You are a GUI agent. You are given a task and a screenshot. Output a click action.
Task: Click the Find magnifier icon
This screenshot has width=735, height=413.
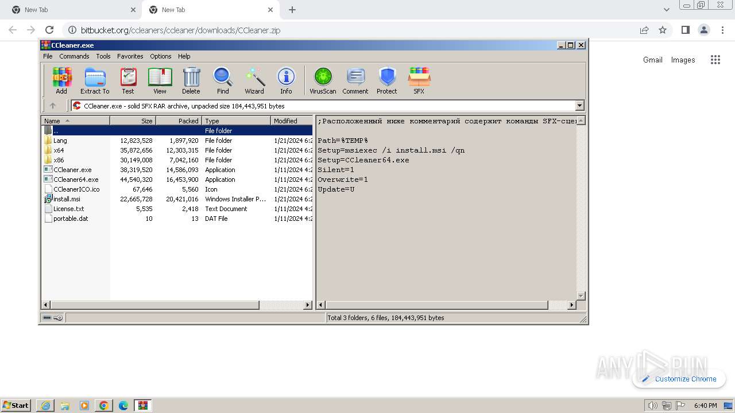coord(223,81)
